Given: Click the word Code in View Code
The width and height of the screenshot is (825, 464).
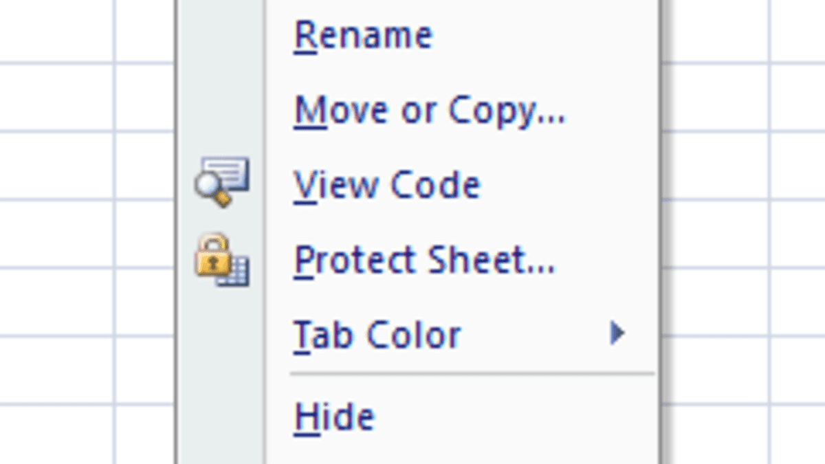Looking at the screenshot, I should pos(434,185).
